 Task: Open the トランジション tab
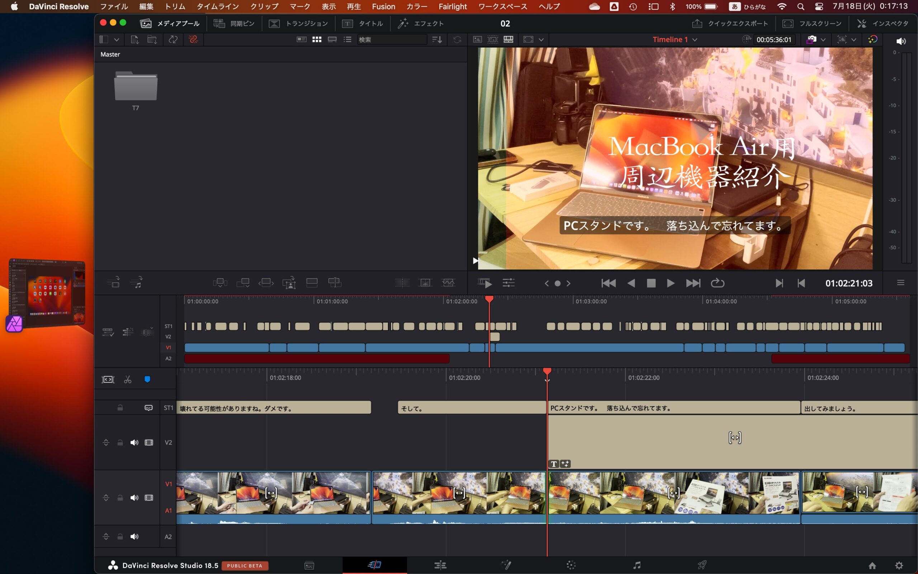pos(298,24)
